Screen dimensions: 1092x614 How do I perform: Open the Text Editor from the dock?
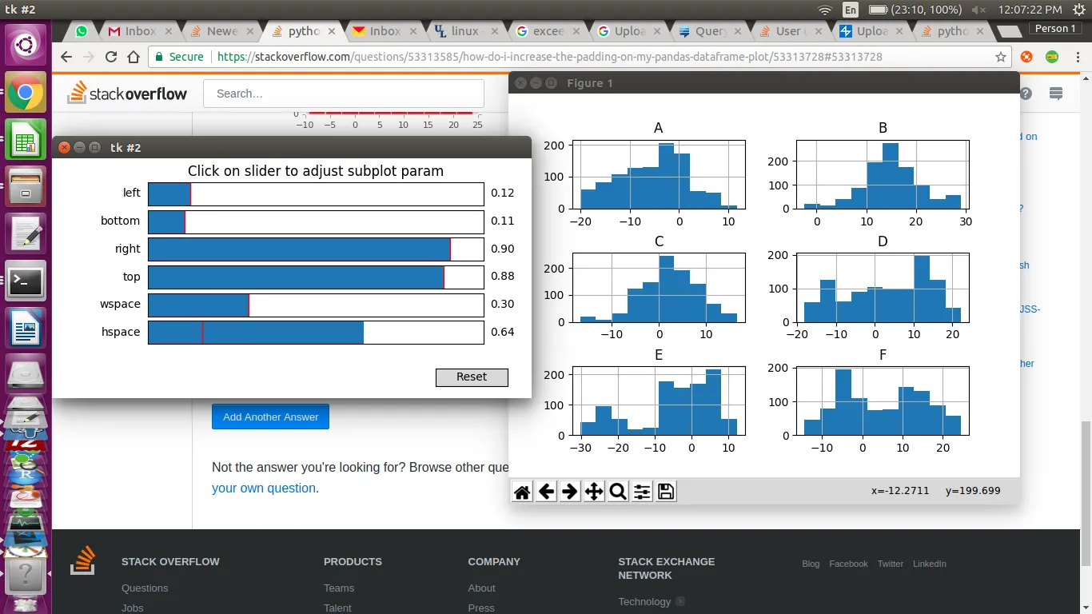click(26, 234)
